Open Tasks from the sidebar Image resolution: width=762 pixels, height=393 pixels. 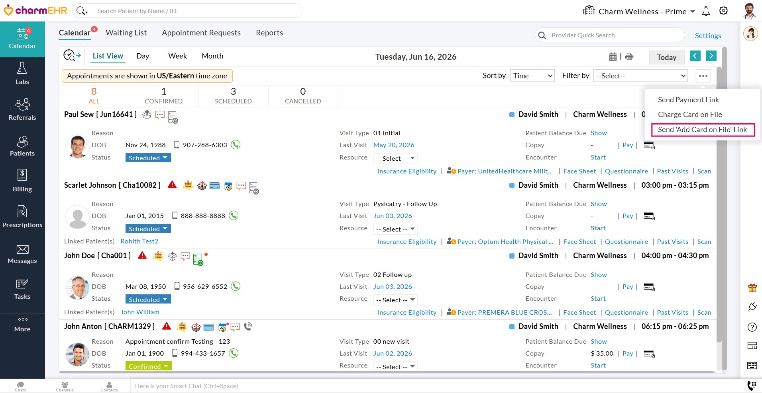point(22,290)
